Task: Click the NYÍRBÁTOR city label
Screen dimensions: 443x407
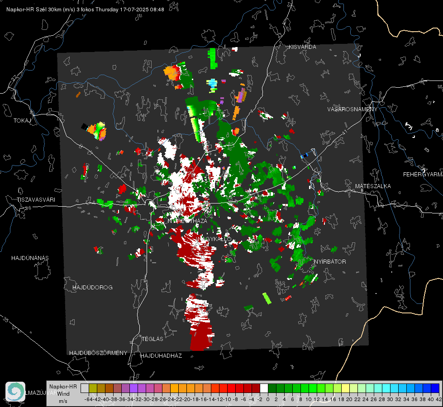Action: (x=330, y=262)
